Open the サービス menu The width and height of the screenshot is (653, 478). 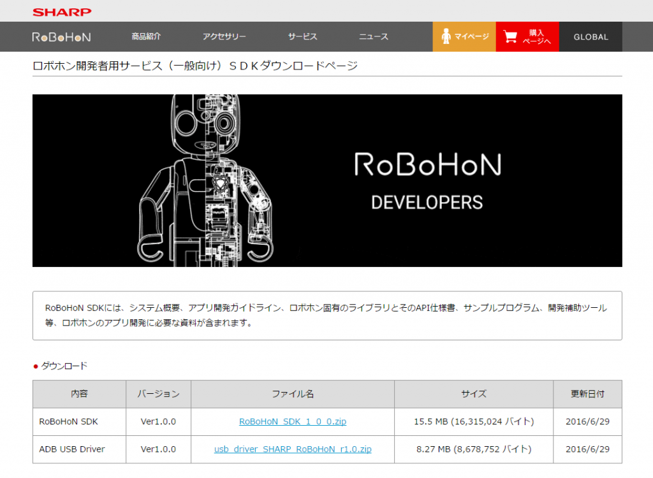pyautogui.click(x=302, y=36)
